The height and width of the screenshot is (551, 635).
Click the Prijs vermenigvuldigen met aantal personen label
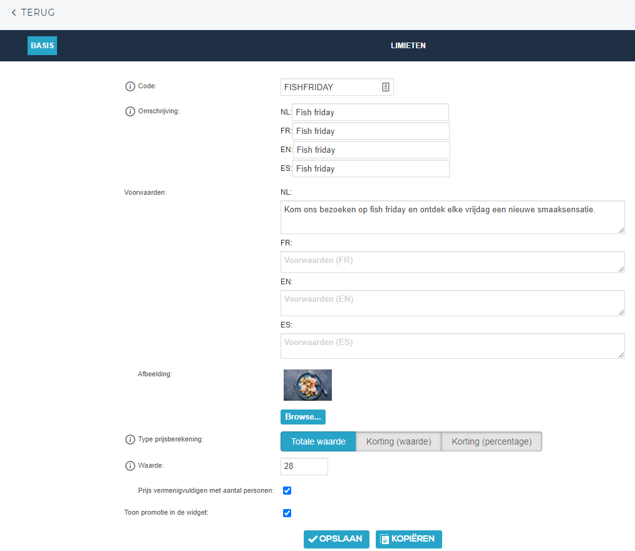click(x=206, y=491)
